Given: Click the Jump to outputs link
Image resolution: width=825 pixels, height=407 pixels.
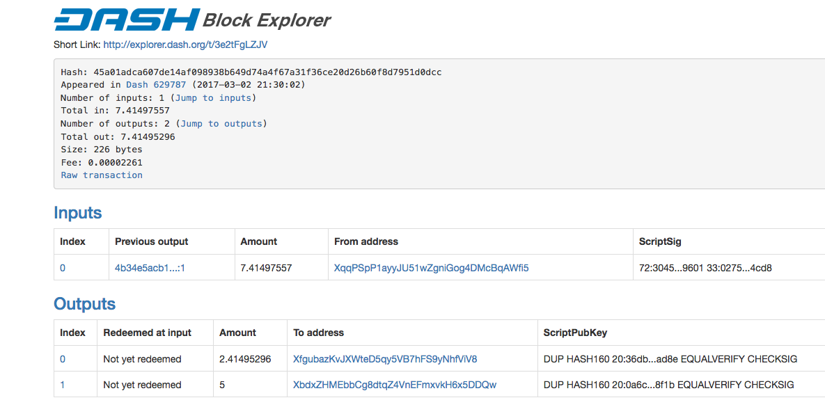Looking at the screenshot, I should tap(221, 124).
